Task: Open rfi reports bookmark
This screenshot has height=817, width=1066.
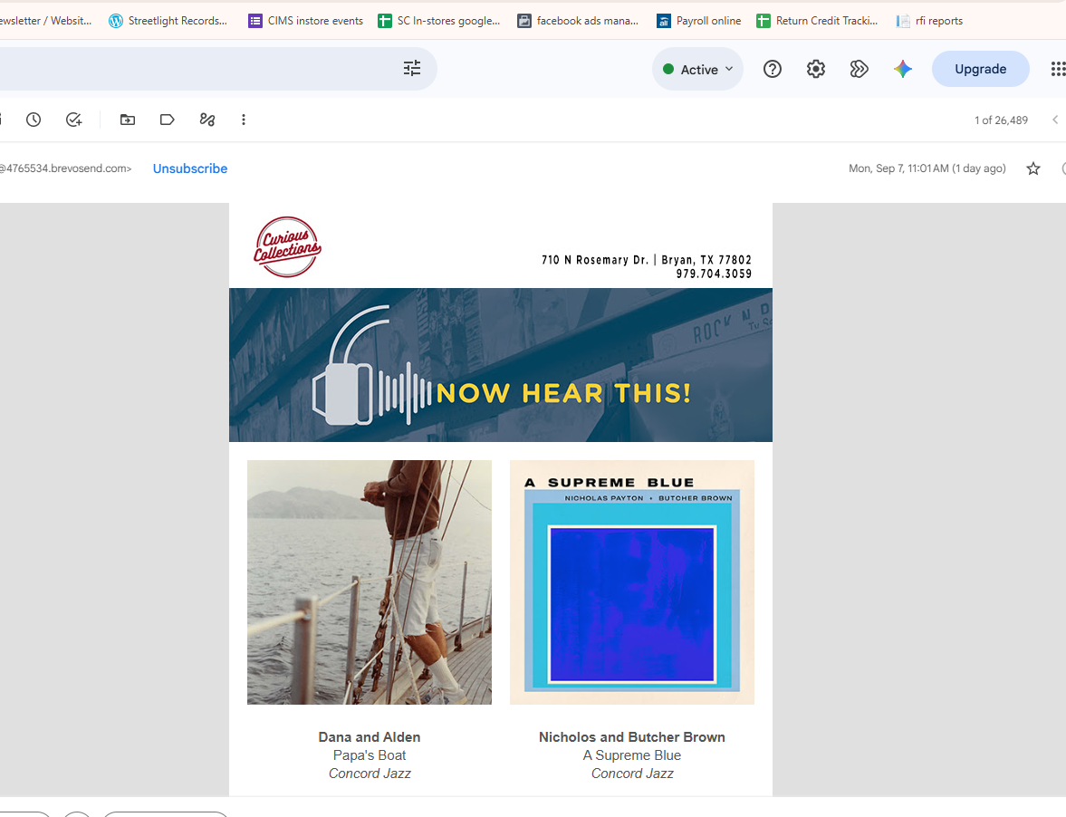Action: pyautogui.click(x=929, y=21)
